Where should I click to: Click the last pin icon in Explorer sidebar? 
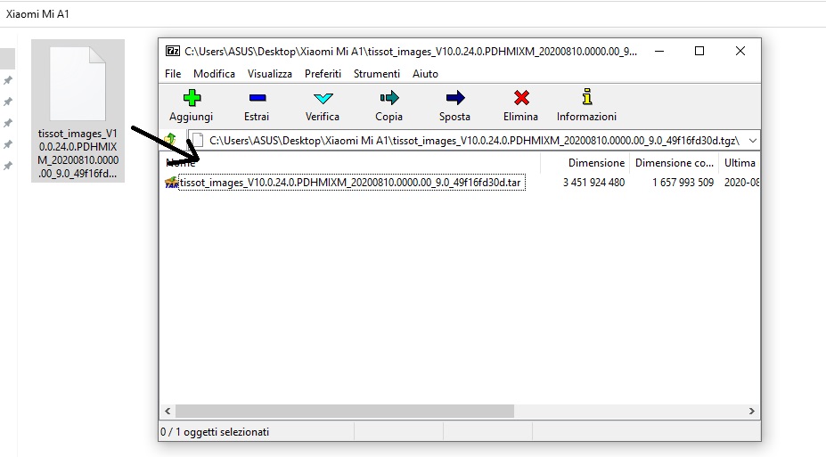click(x=8, y=166)
